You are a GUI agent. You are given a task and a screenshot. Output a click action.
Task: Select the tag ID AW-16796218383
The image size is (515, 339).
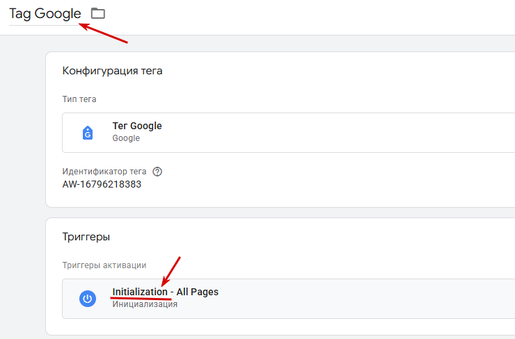tap(102, 184)
